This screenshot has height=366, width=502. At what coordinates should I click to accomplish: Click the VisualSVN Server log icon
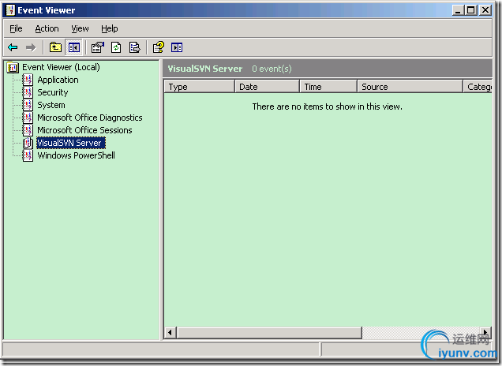28,143
